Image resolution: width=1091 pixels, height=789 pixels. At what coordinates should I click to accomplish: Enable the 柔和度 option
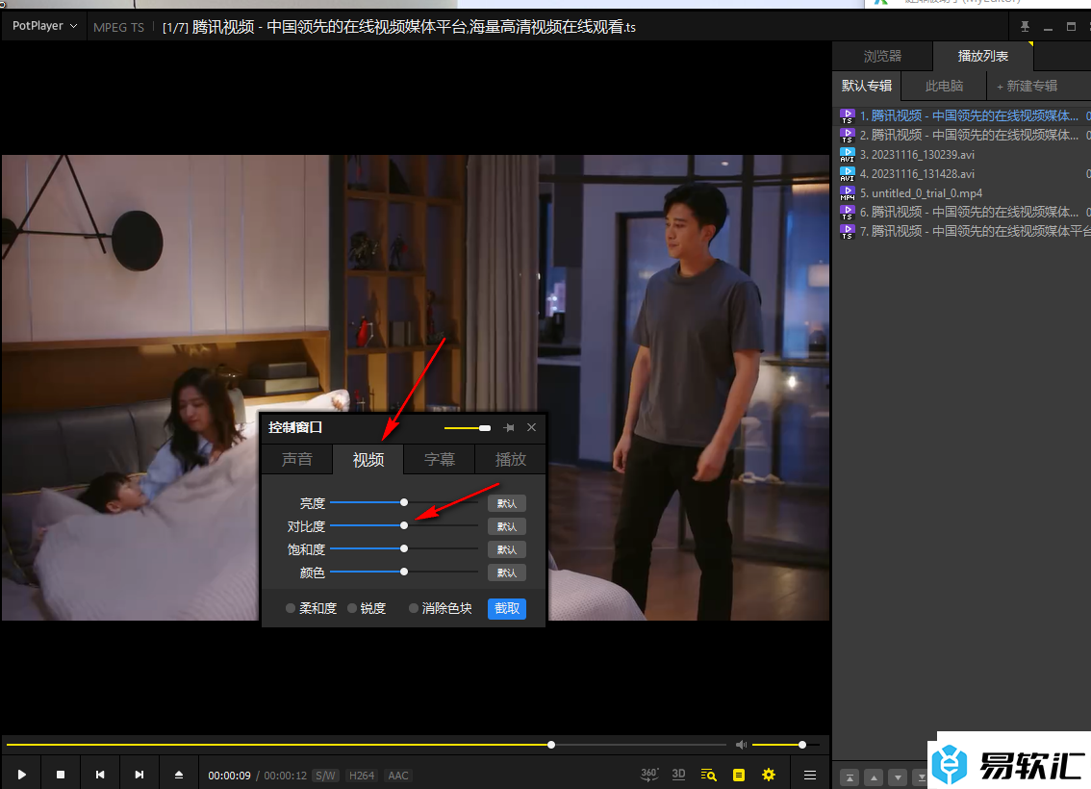pyautogui.click(x=311, y=608)
